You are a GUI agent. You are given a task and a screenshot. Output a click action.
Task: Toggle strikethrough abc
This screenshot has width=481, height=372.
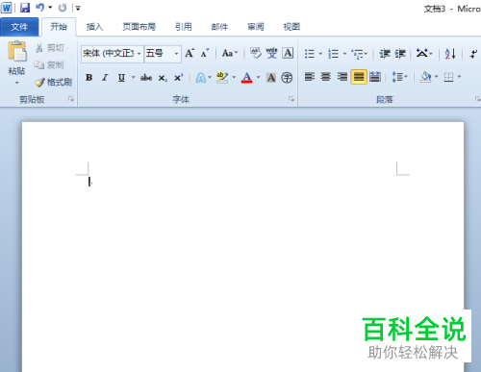pos(146,78)
